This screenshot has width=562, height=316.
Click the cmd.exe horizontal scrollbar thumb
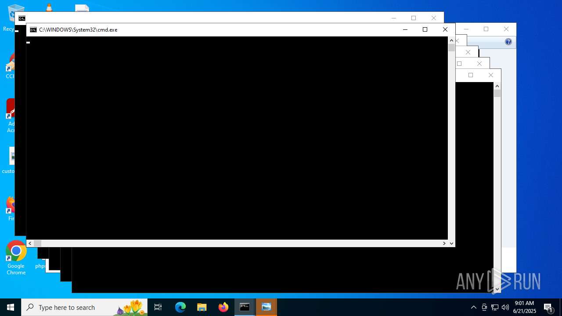[37, 243]
